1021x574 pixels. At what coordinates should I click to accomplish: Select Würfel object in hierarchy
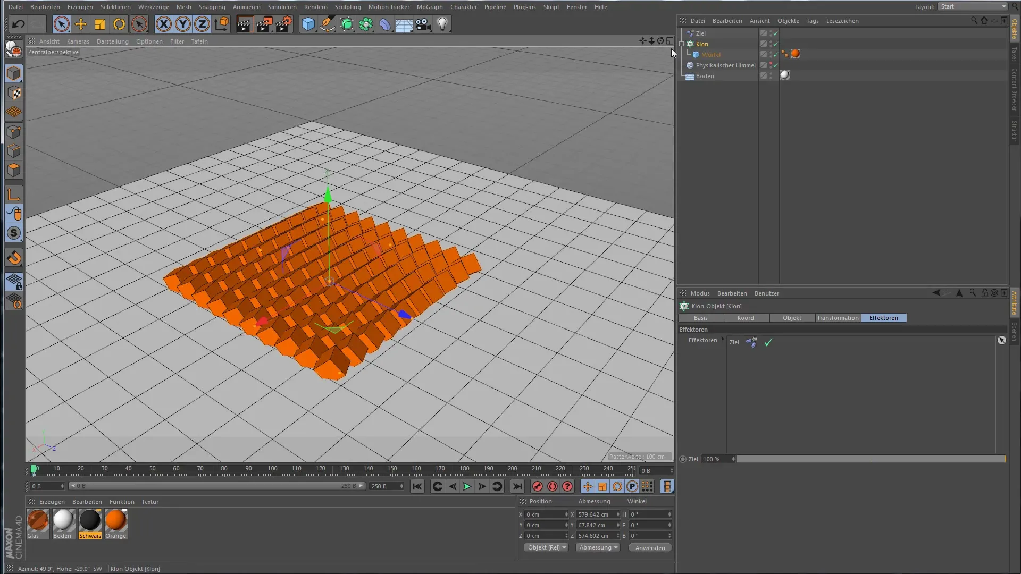(x=711, y=55)
